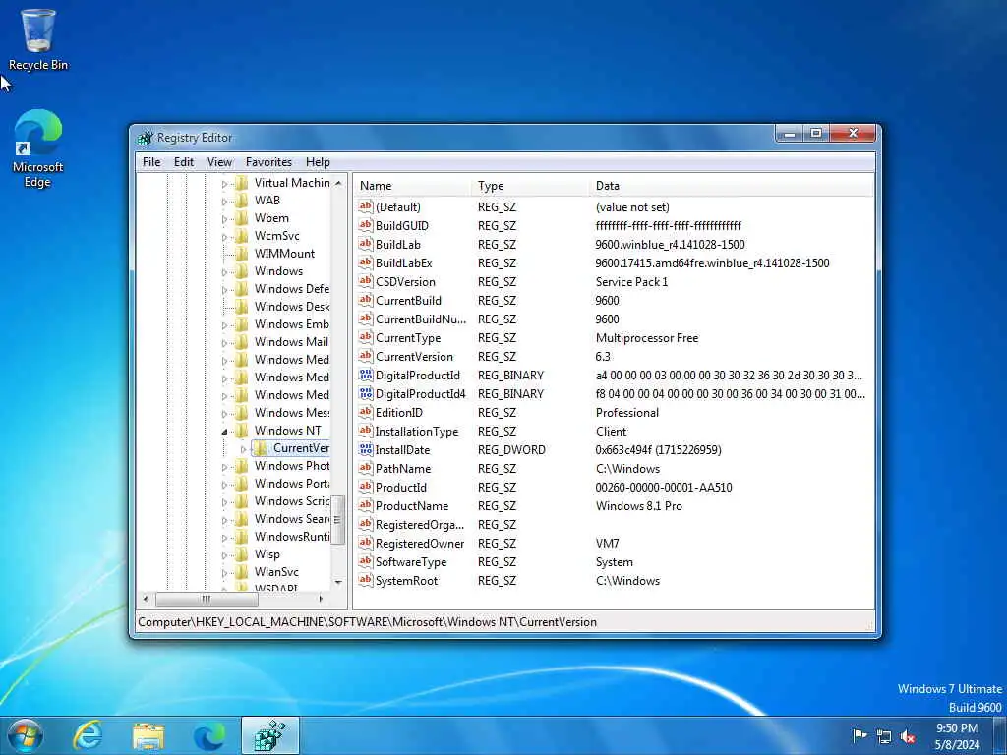Click the CurrentVer folder icon in tree

pyautogui.click(x=260, y=448)
